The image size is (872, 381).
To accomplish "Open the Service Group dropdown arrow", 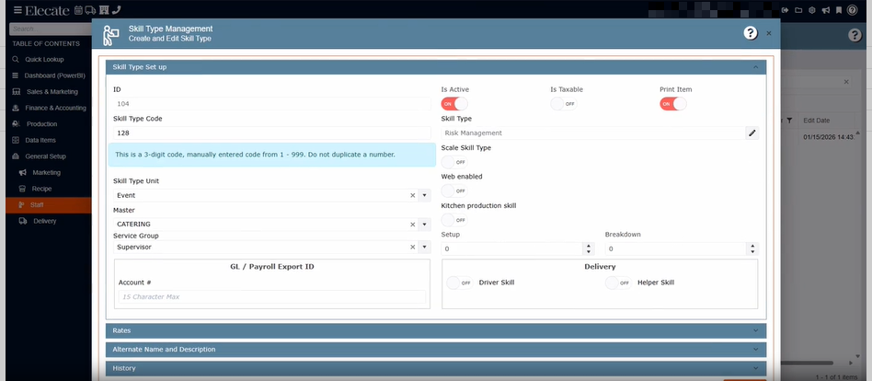I will click(424, 247).
